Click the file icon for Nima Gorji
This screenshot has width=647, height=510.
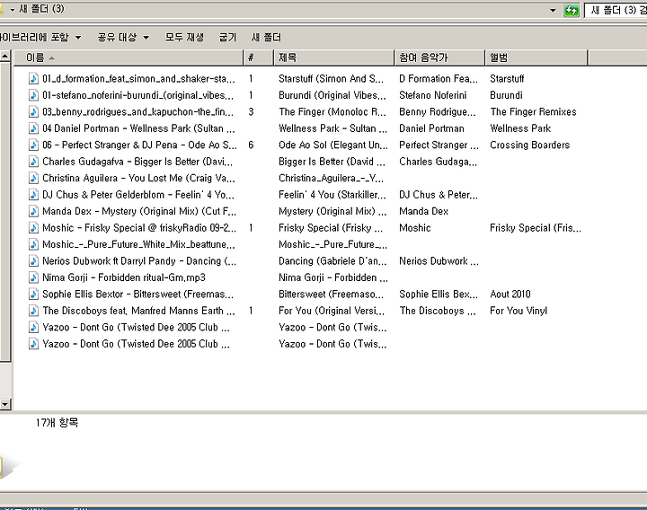click(33, 277)
